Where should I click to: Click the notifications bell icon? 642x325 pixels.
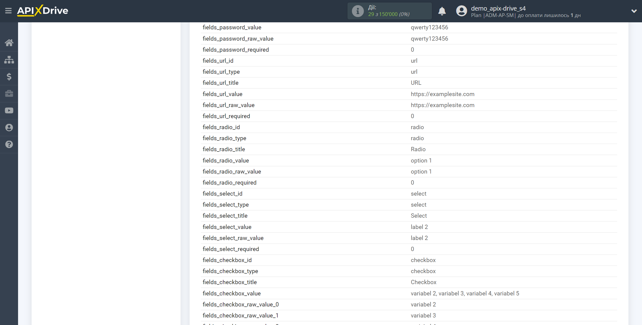pos(442,11)
